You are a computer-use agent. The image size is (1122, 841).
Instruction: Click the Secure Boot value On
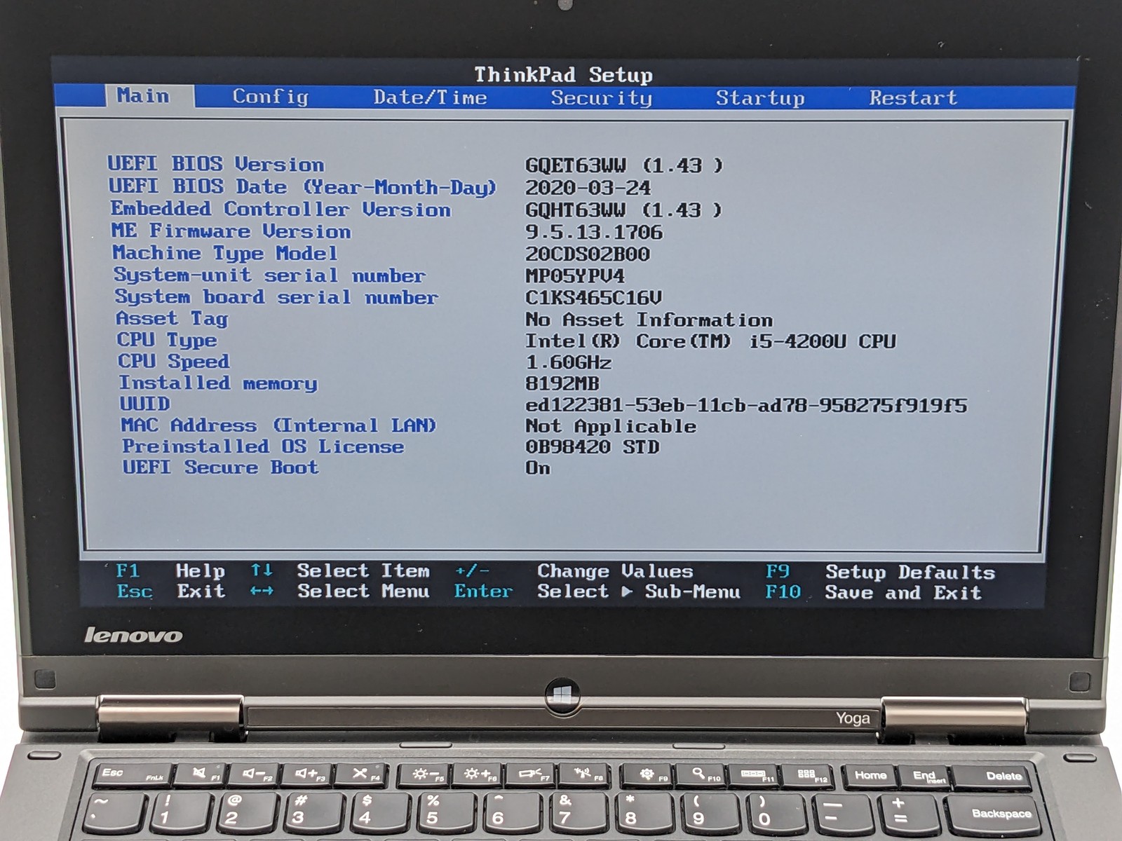pyautogui.click(x=538, y=468)
